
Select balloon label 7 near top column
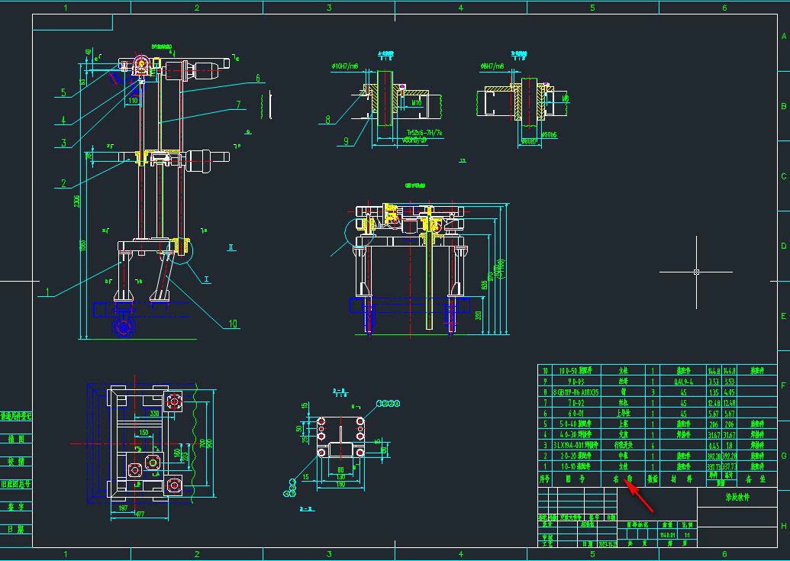pyautogui.click(x=238, y=105)
